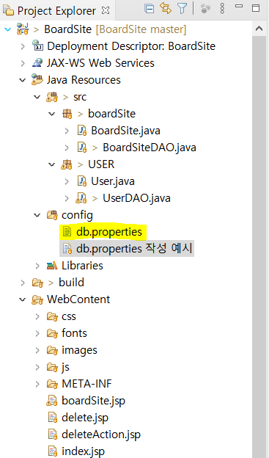Maximize the Project Explorer view
Screen dimensions: 269x458
pyautogui.click(x=256, y=8)
